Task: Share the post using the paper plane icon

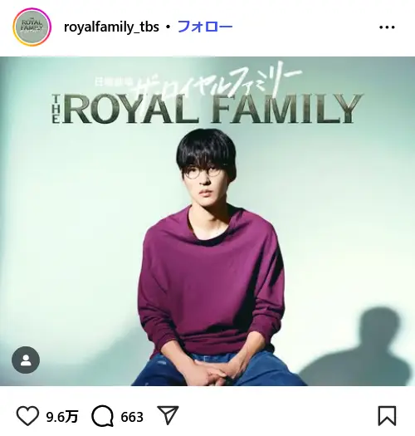Action: pyautogui.click(x=168, y=415)
